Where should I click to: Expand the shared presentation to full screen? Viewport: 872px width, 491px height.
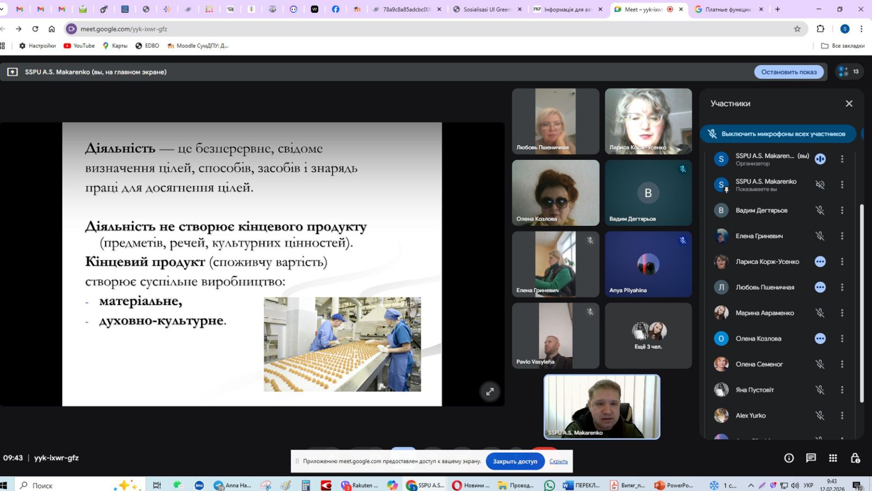(490, 391)
